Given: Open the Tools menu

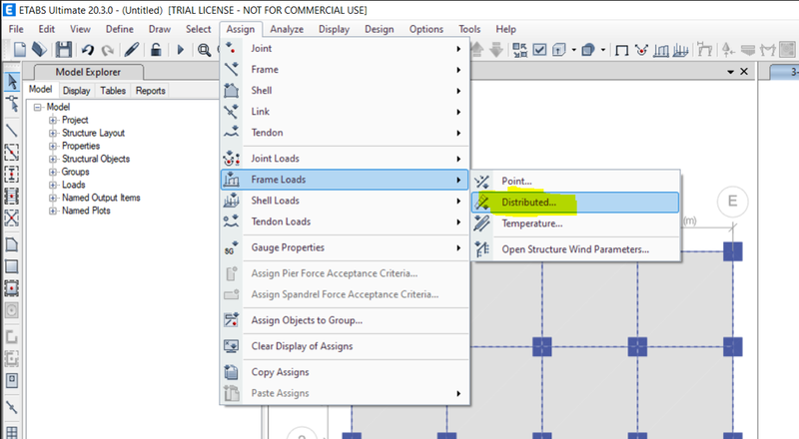Looking at the screenshot, I should click(x=469, y=29).
